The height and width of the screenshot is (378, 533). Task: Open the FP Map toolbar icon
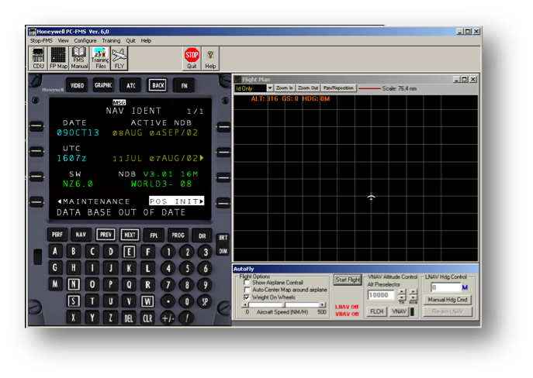click(58, 58)
